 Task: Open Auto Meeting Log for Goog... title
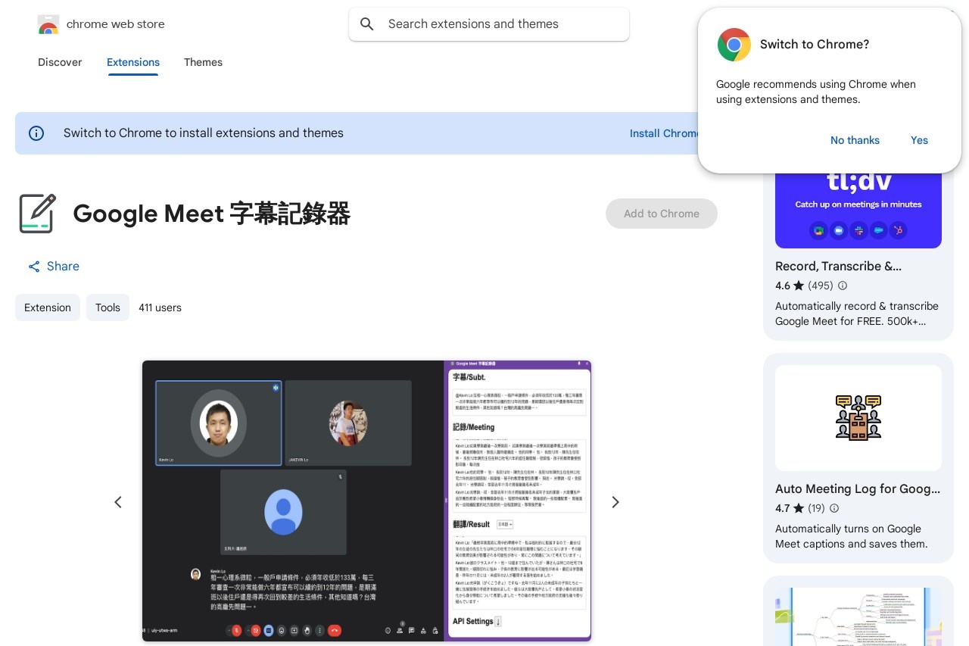858,489
